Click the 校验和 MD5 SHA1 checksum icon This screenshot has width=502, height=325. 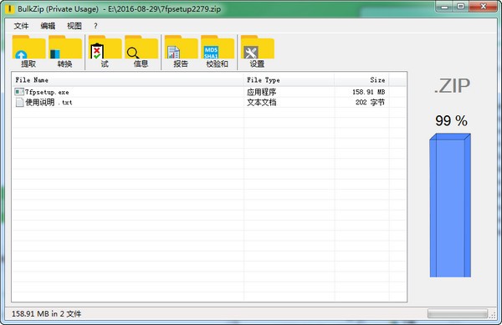[218, 48]
